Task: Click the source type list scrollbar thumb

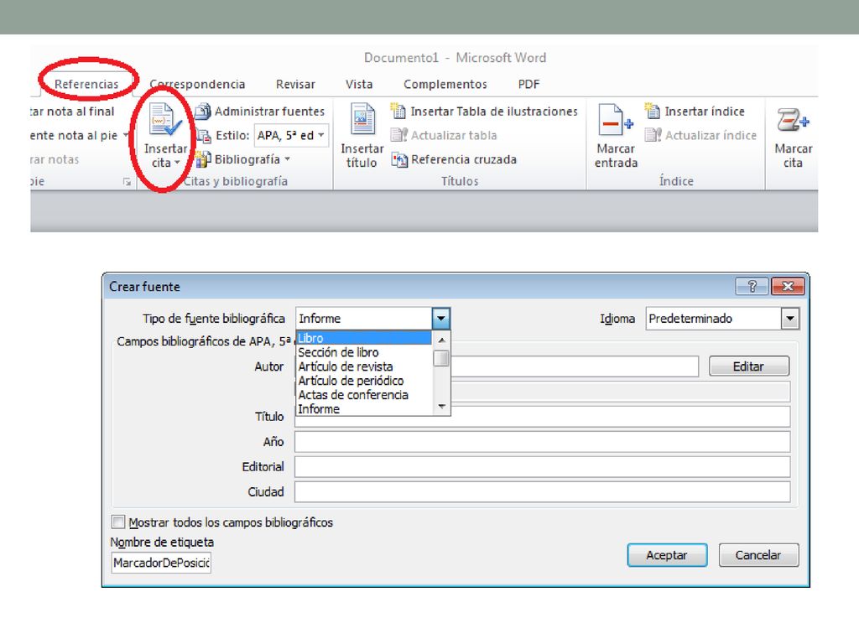Action: 441,358
